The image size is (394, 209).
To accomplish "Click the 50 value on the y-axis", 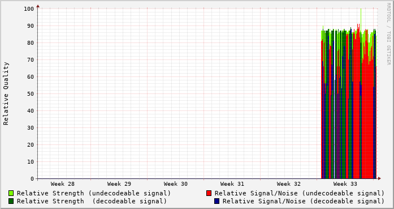I will [31, 93].
